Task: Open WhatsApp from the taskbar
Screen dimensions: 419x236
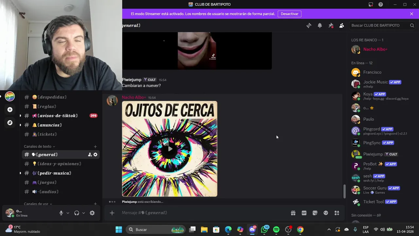Action: (264, 229)
